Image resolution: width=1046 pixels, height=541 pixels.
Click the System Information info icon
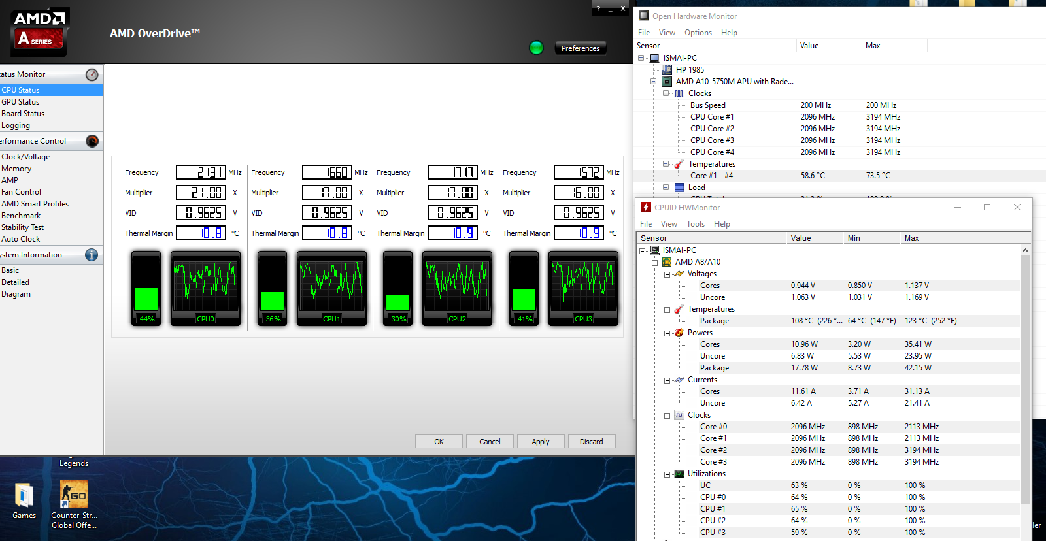click(92, 255)
